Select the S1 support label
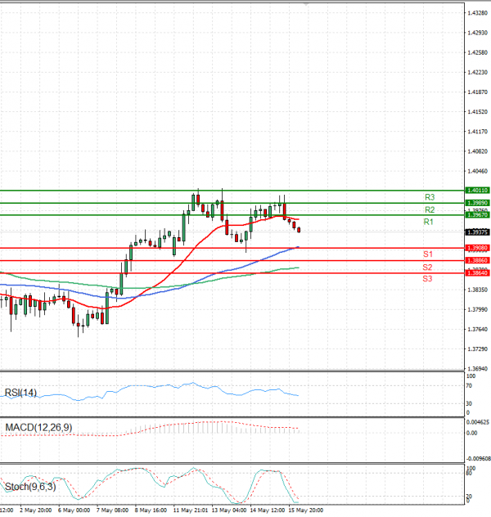Screen dimensions: 491x517 pyautogui.click(x=428, y=254)
